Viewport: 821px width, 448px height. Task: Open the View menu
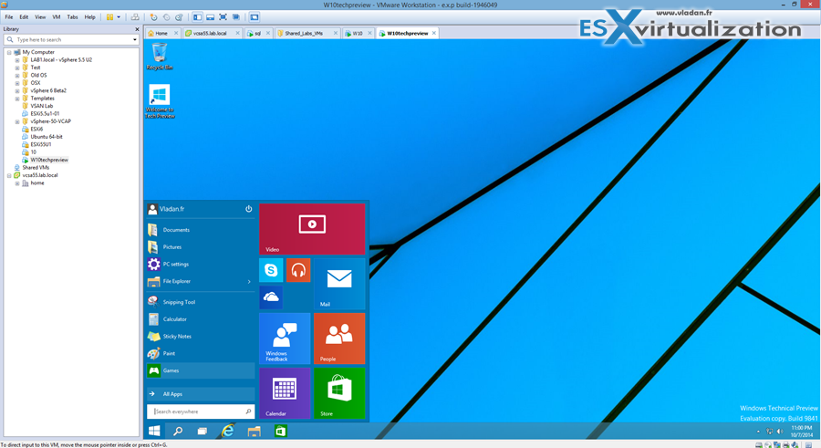(40, 16)
